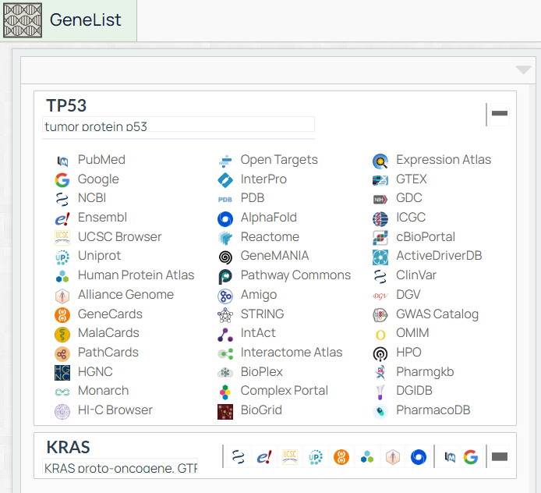Open the GeneCards icon in the TP53 list
Screen dimensions: 541x493
[62, 315]
